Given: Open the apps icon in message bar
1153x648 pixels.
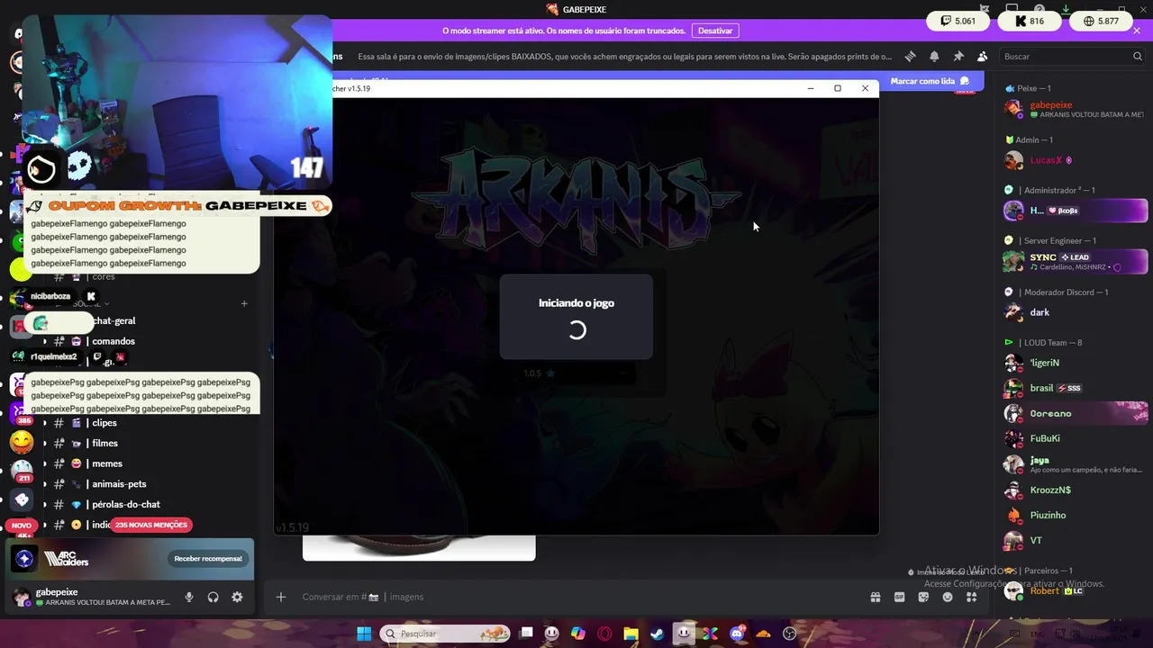Looking at the screenshot, I should click(x=971, y=597).
